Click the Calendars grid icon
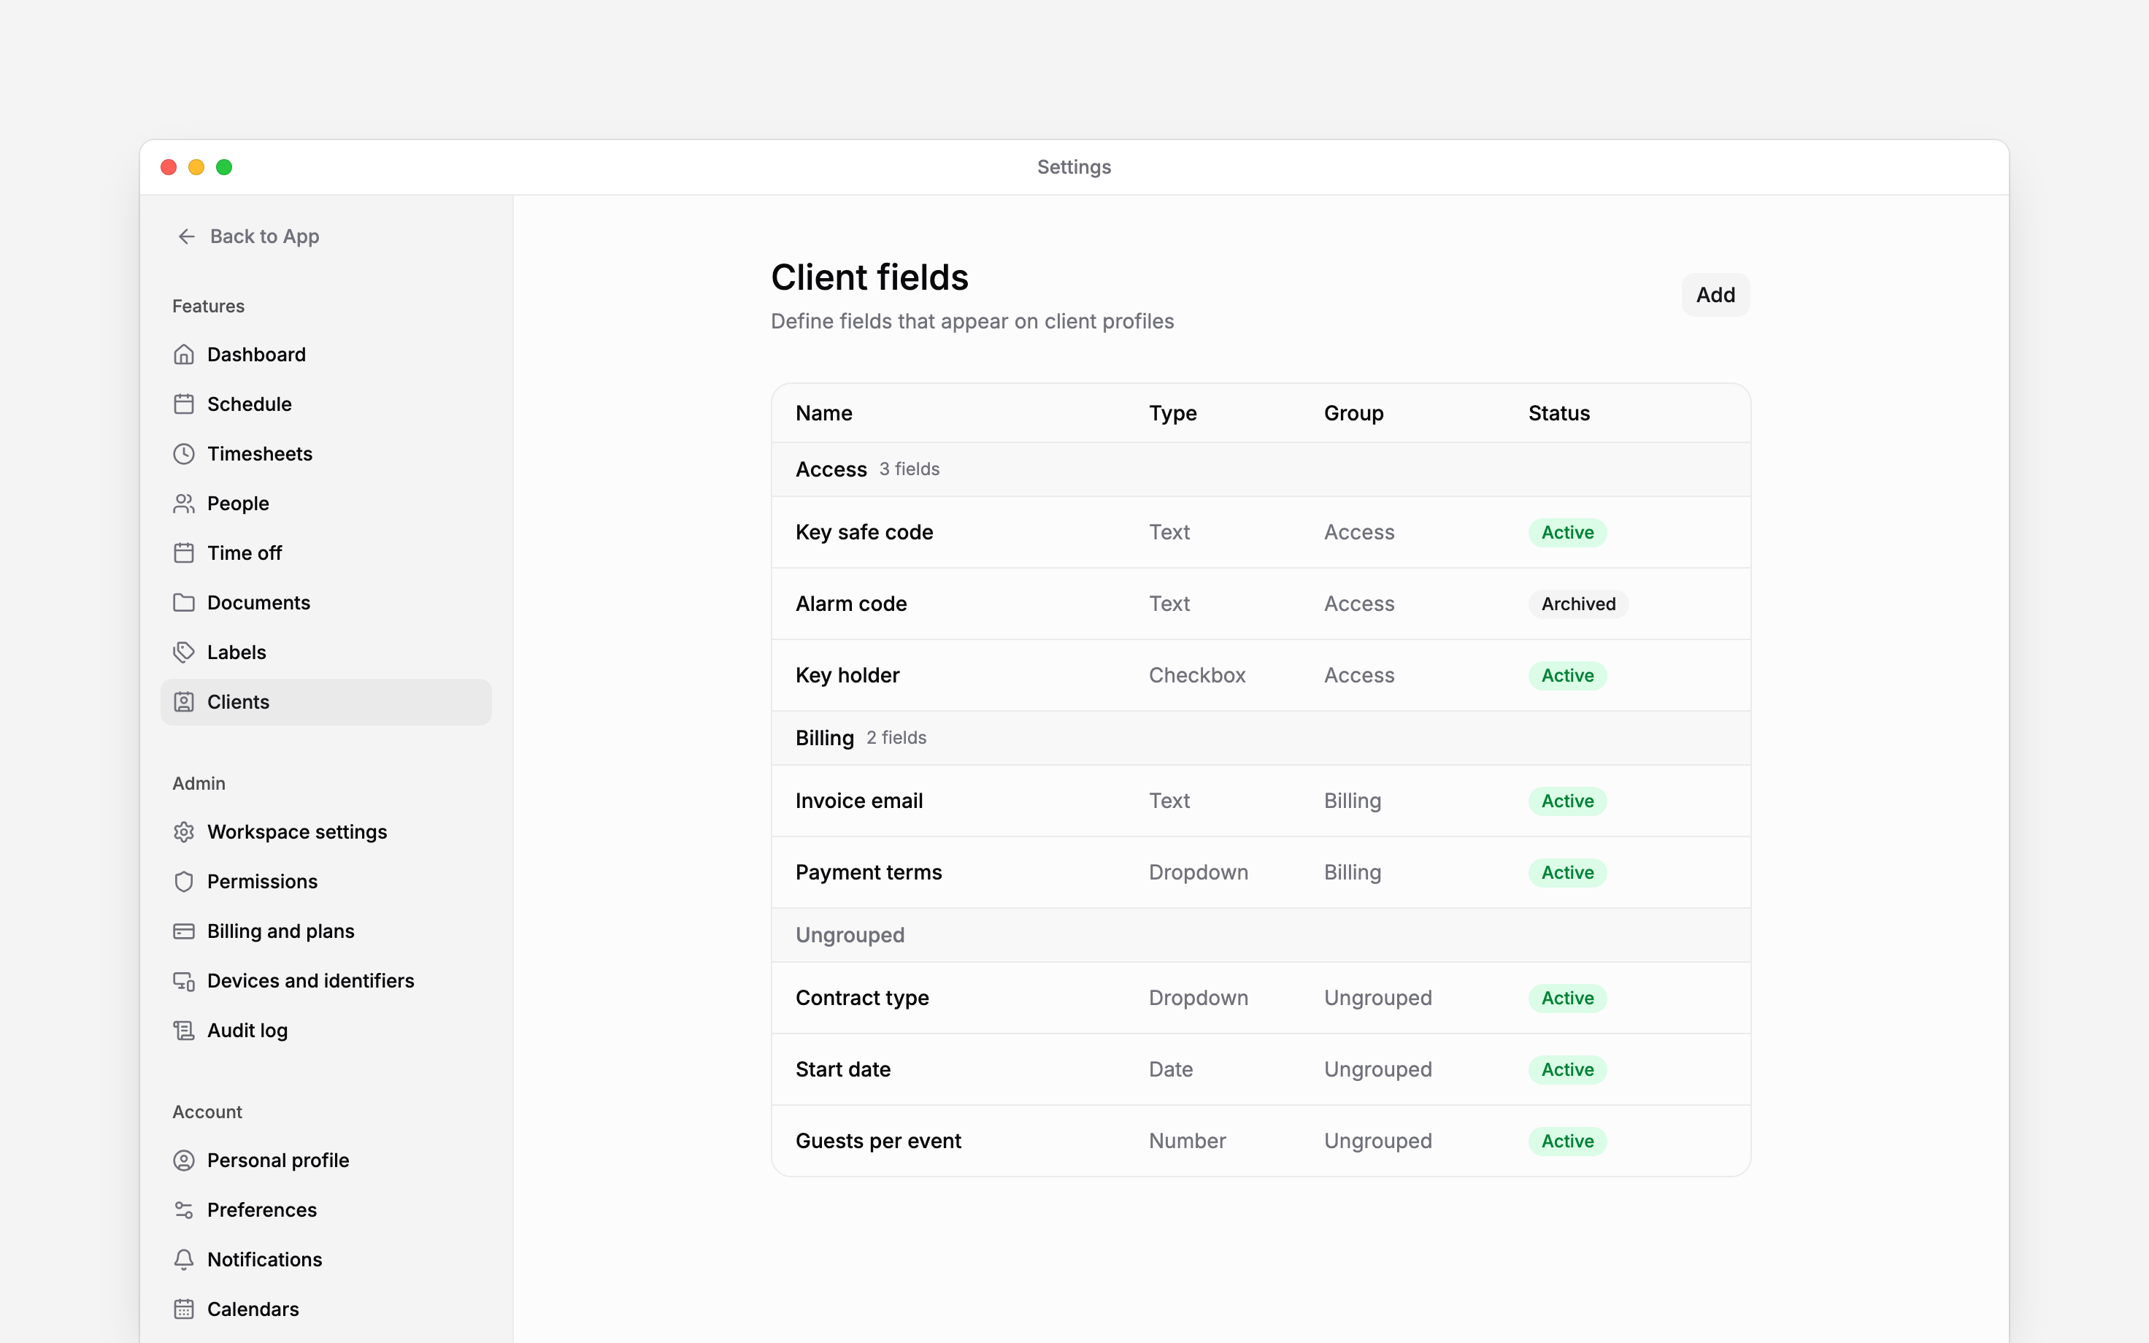This screenshot has width=2149, height=1343. 184,1310
